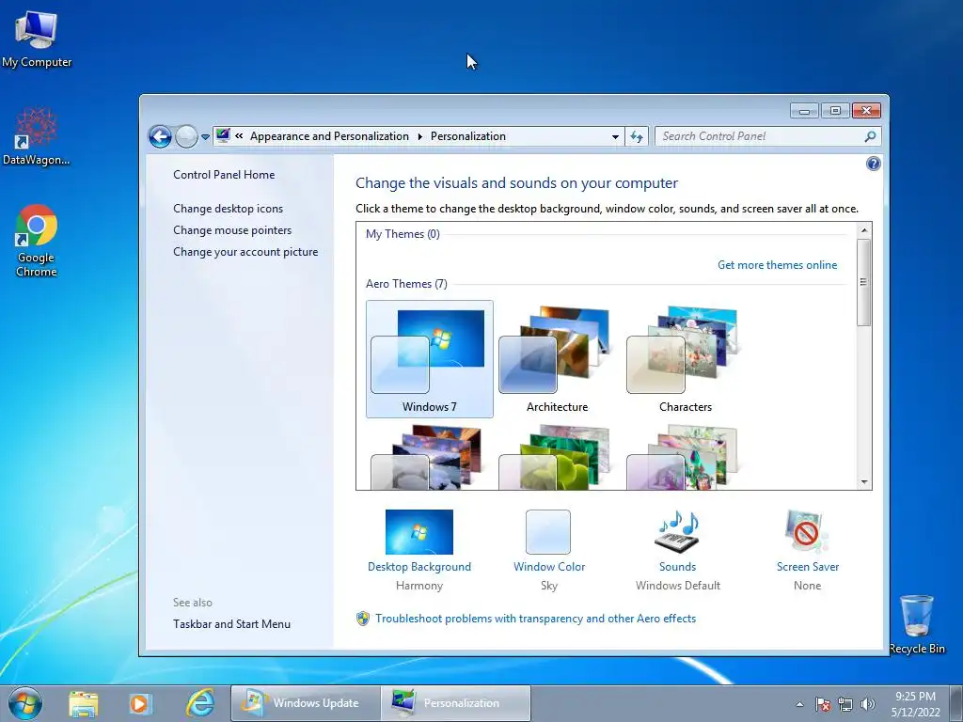Viewport: 963px width, 722px height.
Task: Select the Windows 7 theme
Action: click(429, 359)
